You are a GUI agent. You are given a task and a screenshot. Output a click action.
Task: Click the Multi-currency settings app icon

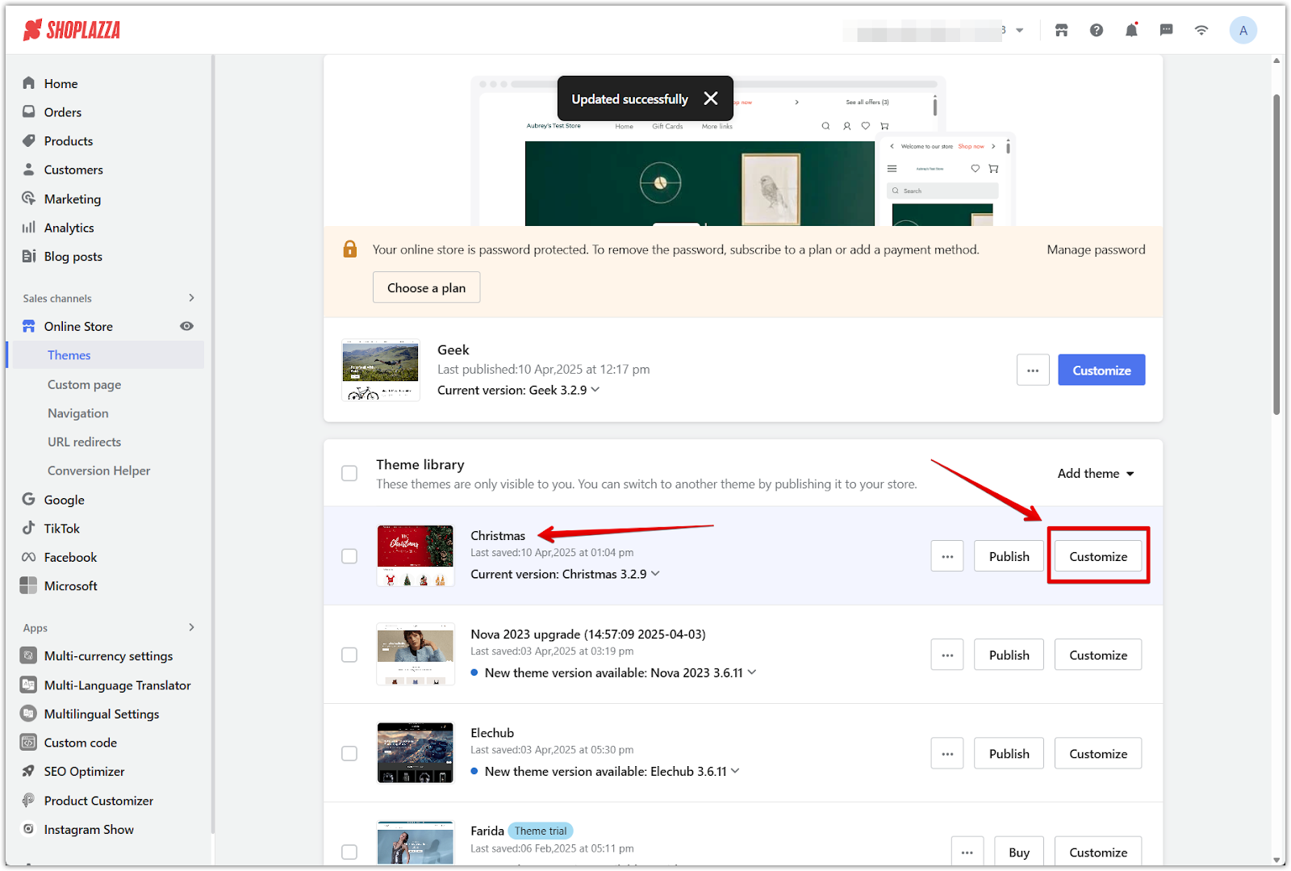(29, 655)
